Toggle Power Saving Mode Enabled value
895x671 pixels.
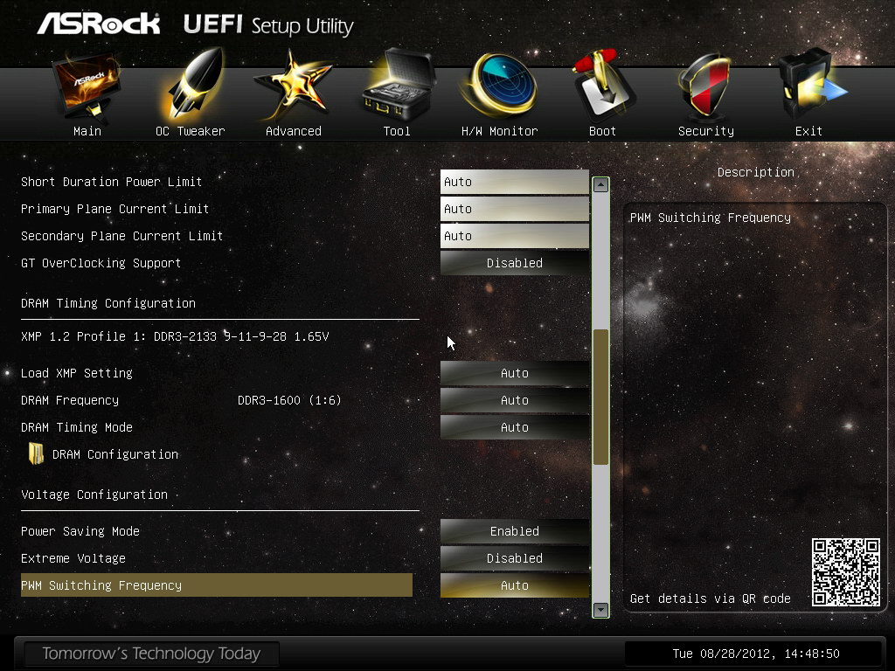[514, 531]
